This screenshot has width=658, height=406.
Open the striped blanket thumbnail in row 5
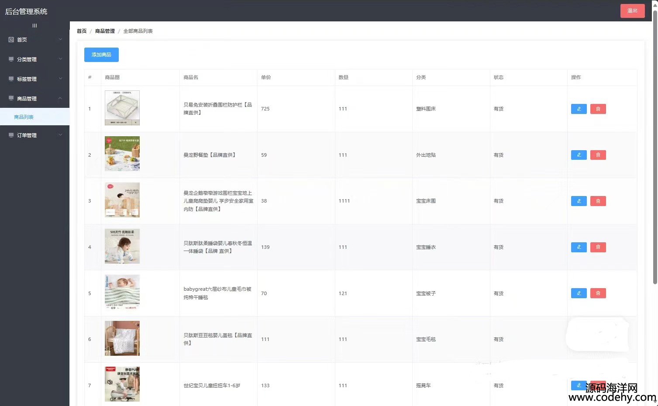[x=122, y=292]
